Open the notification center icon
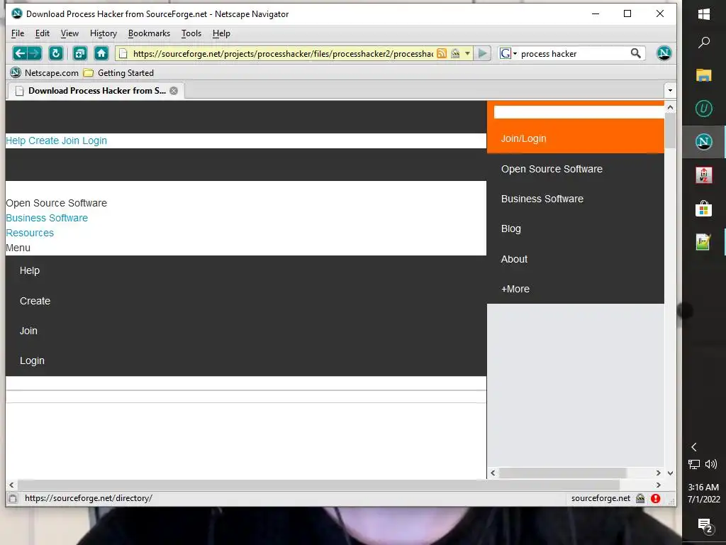Image resolution: width=726 pixels, height=545 pixels. pyautogui.click(x=705, y=525)
